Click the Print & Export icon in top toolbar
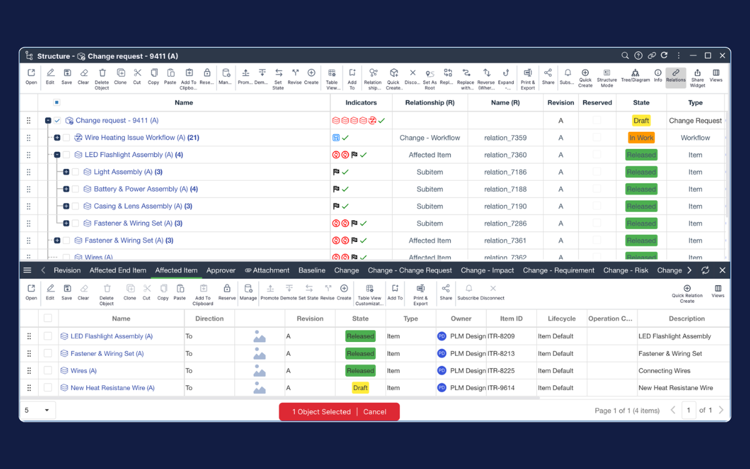This screenshot has width=750, height=469. [527, 74]
